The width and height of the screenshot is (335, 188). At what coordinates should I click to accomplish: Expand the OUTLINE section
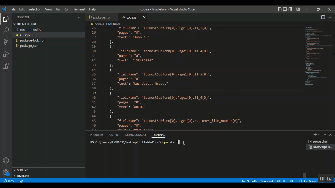22,170
